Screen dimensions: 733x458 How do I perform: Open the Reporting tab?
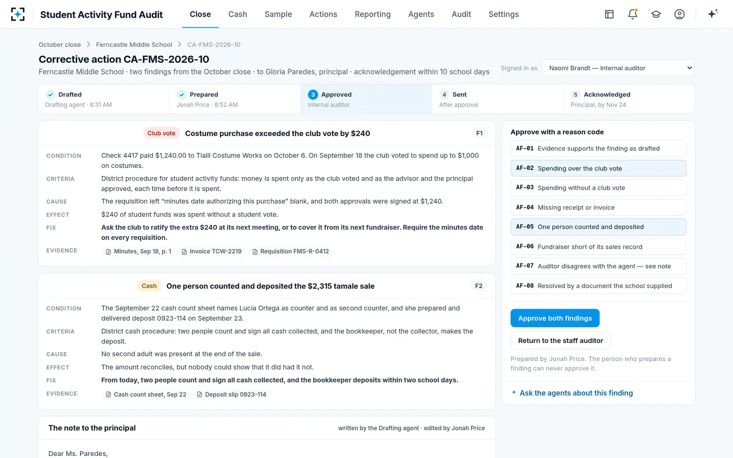tap(373, 14)
